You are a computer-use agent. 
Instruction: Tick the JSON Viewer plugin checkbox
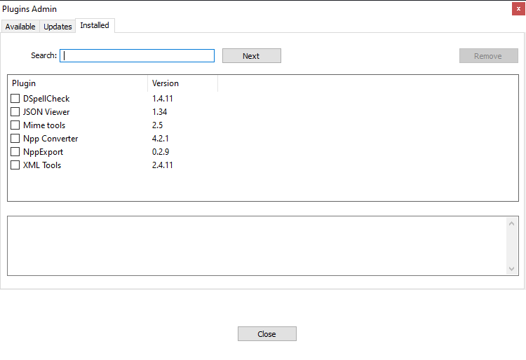[15, 112]
